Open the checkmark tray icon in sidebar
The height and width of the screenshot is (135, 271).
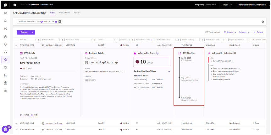point(5,83)
